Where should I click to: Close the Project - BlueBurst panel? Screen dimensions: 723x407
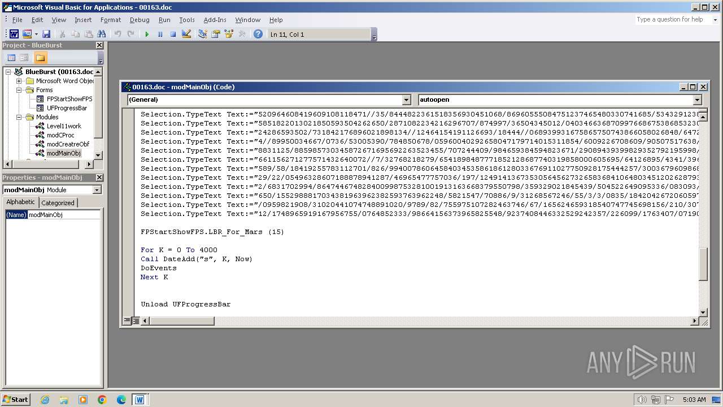click(99, 45)
